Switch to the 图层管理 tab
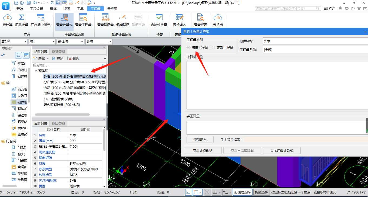The width and height of the screenshot is (368, 197). pyautogui.click(x=58, y=123)
